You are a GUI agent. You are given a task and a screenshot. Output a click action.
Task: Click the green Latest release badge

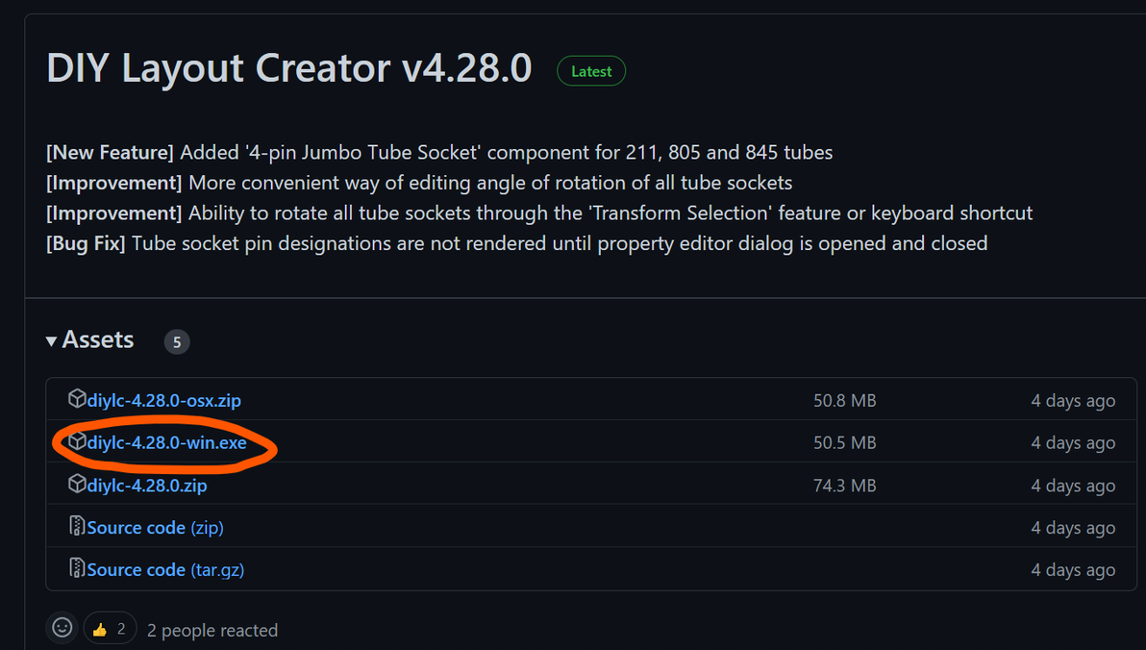(591, 71)
